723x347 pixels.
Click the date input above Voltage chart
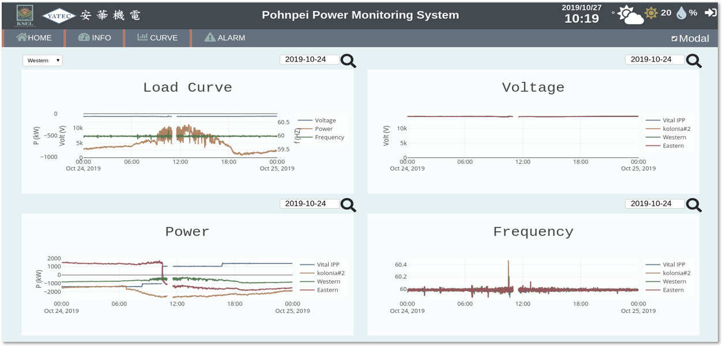click(x=654, y=59)
